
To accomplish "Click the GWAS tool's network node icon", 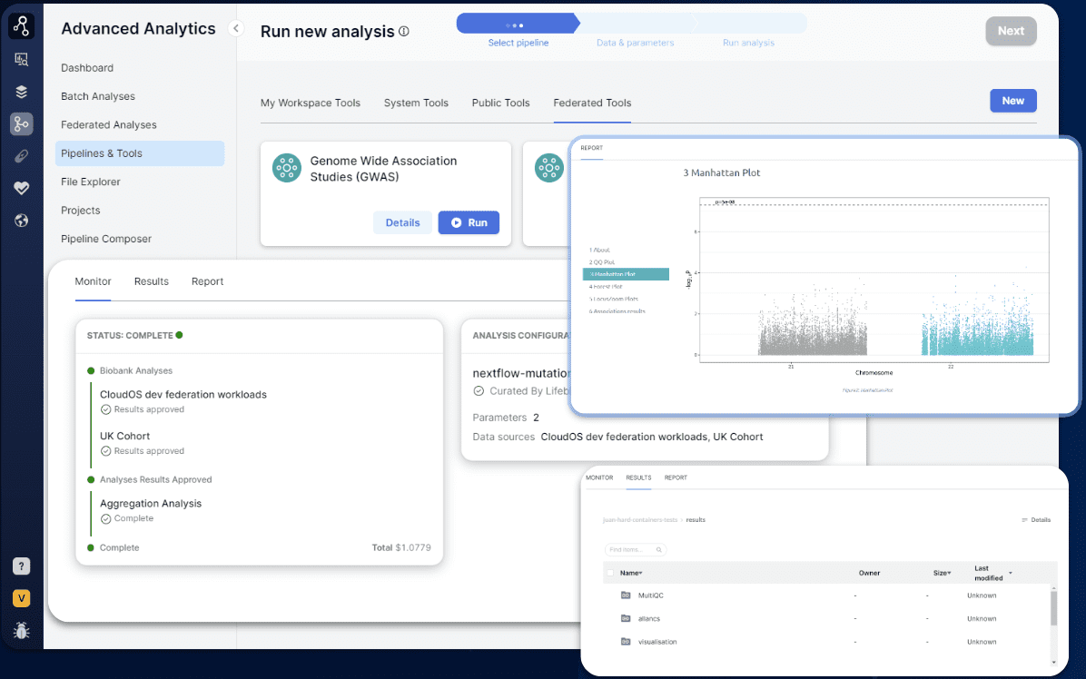I will 286,168.
